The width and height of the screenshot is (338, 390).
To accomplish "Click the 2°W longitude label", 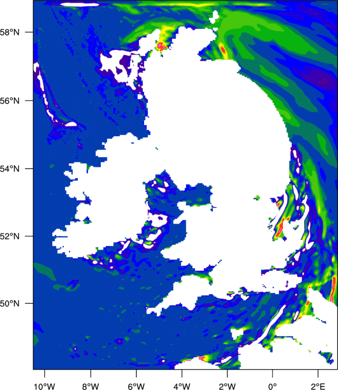I will (227, 386).
